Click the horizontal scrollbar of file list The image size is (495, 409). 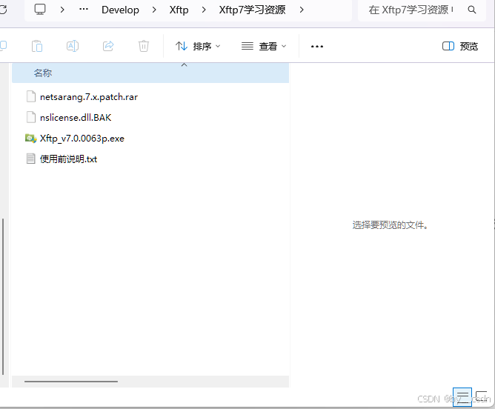tap(71, 382)
